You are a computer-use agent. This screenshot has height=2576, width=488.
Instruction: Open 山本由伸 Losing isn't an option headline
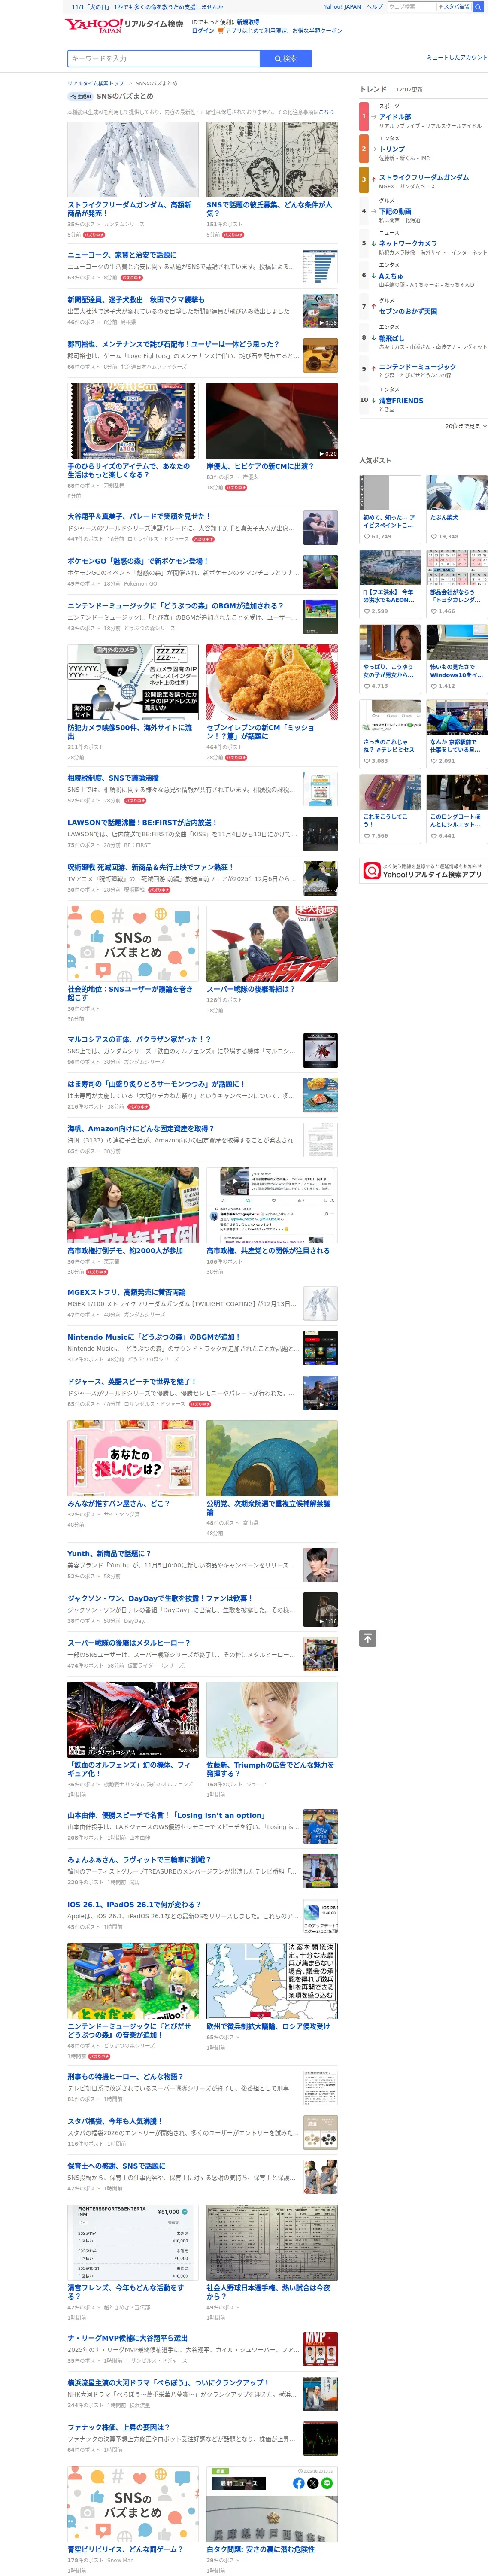[166, 1815]
